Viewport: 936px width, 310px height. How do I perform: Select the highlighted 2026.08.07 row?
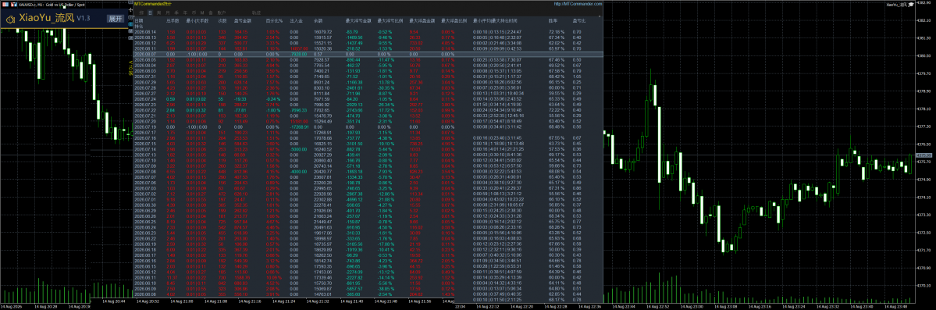click(x=368, y=55)
